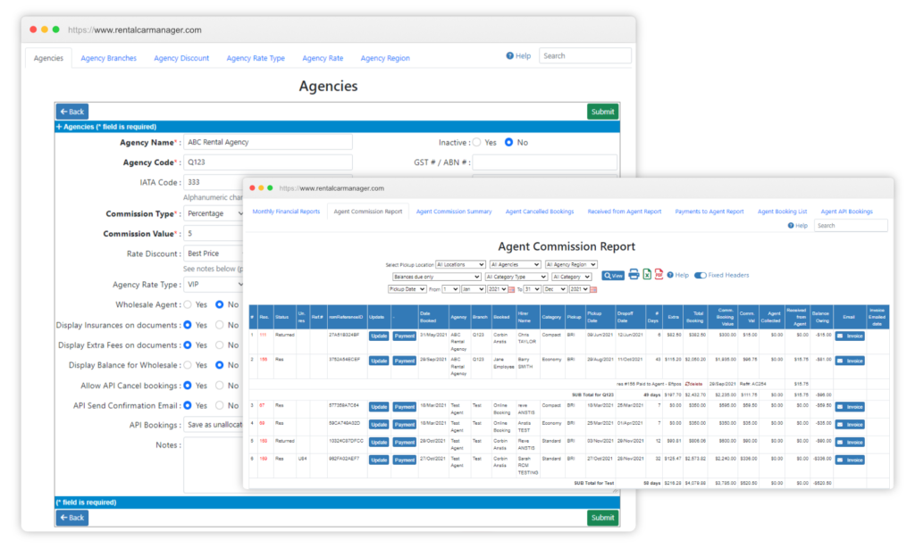Image resolution: width=915 pixels, height=548 pixels.
Task: Click the top Submit button in Agencies
Action: click(603, 112)
